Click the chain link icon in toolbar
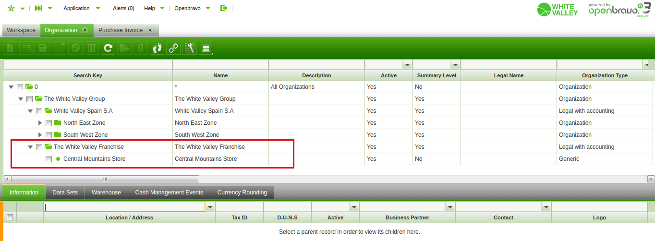Viewport: 655px width, 241px height. coord(173,48)
